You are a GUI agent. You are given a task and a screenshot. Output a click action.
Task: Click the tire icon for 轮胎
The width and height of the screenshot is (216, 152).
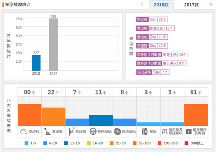(x=145, y=131)
